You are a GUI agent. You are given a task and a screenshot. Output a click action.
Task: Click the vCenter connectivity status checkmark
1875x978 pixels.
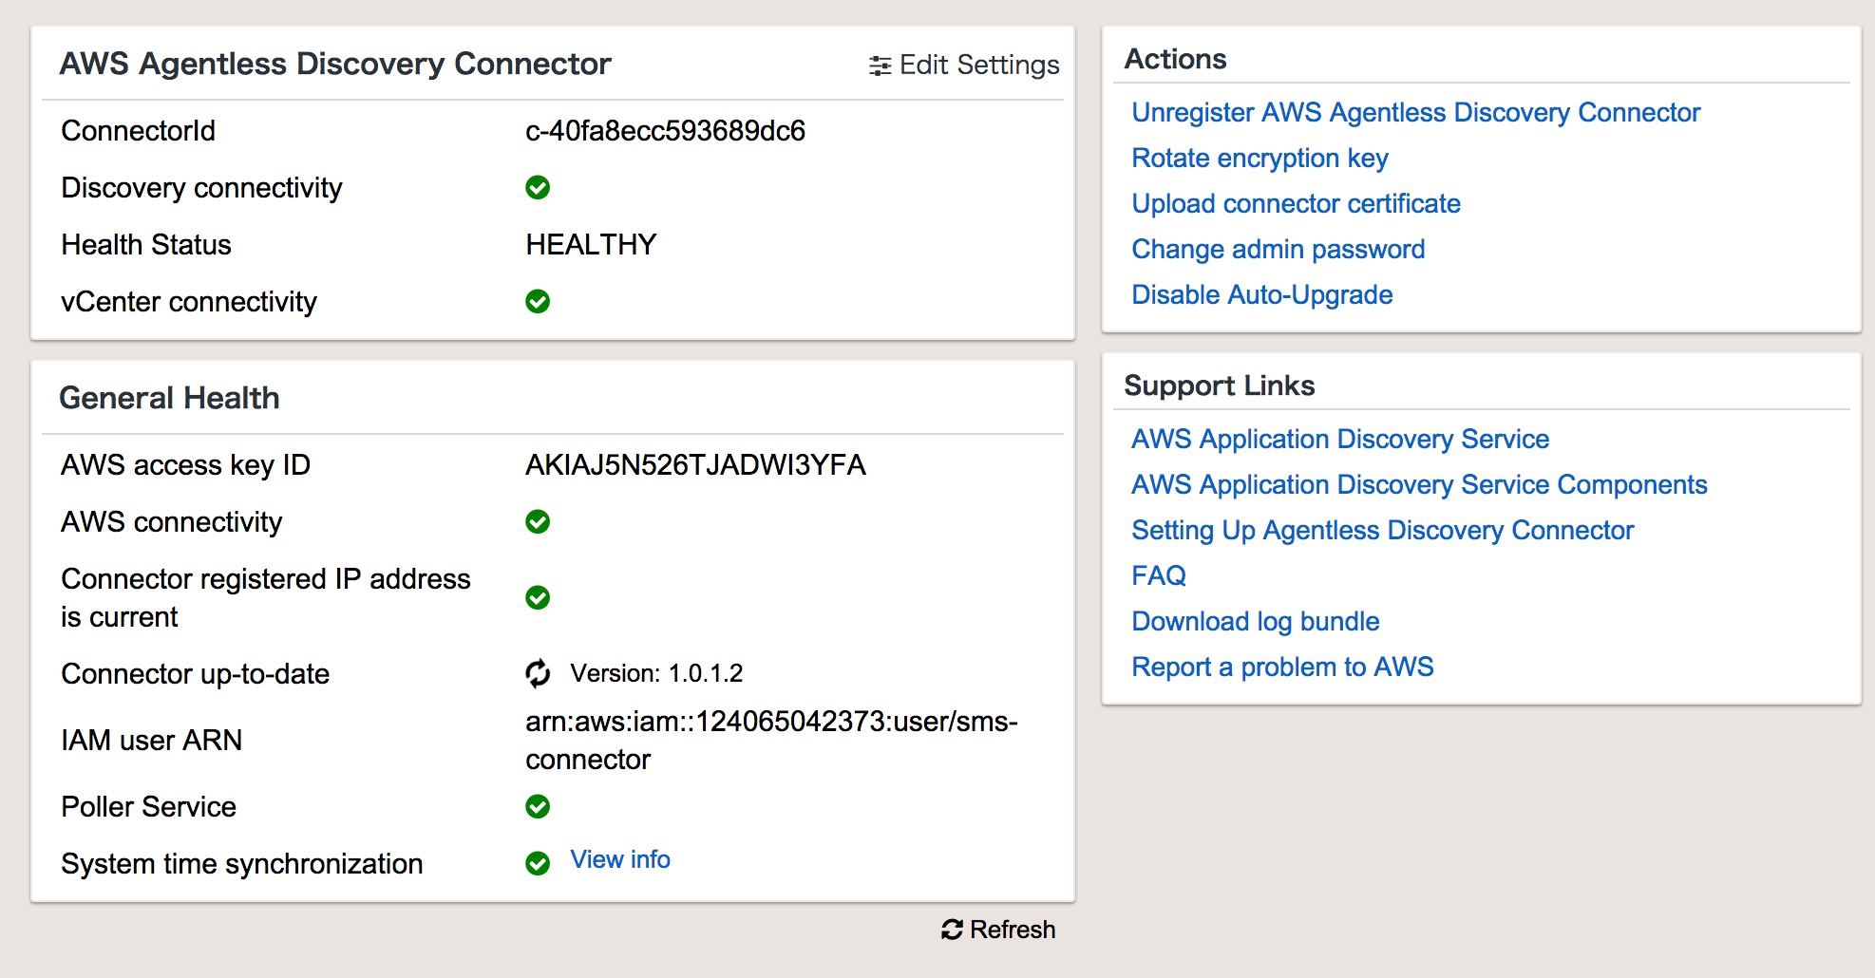tap(538, 302)
